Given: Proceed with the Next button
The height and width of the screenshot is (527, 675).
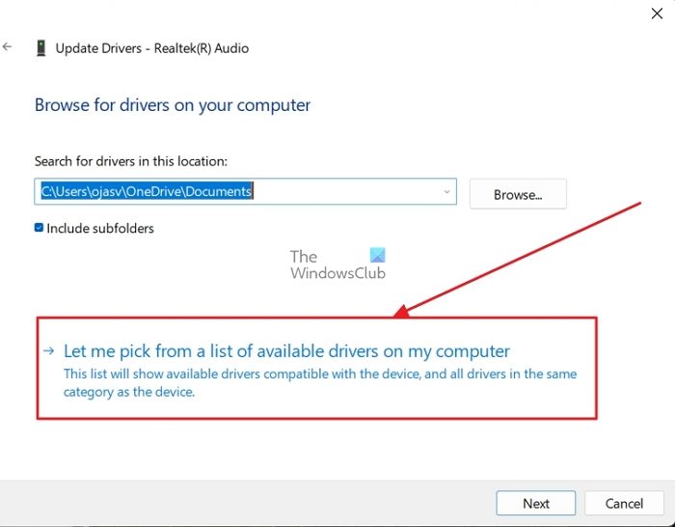Looking at the screenshot, I should 535,503.
